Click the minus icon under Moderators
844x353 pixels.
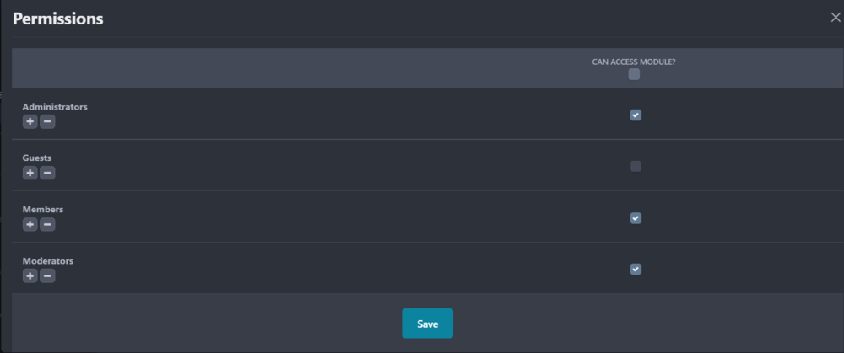(48, 276)
